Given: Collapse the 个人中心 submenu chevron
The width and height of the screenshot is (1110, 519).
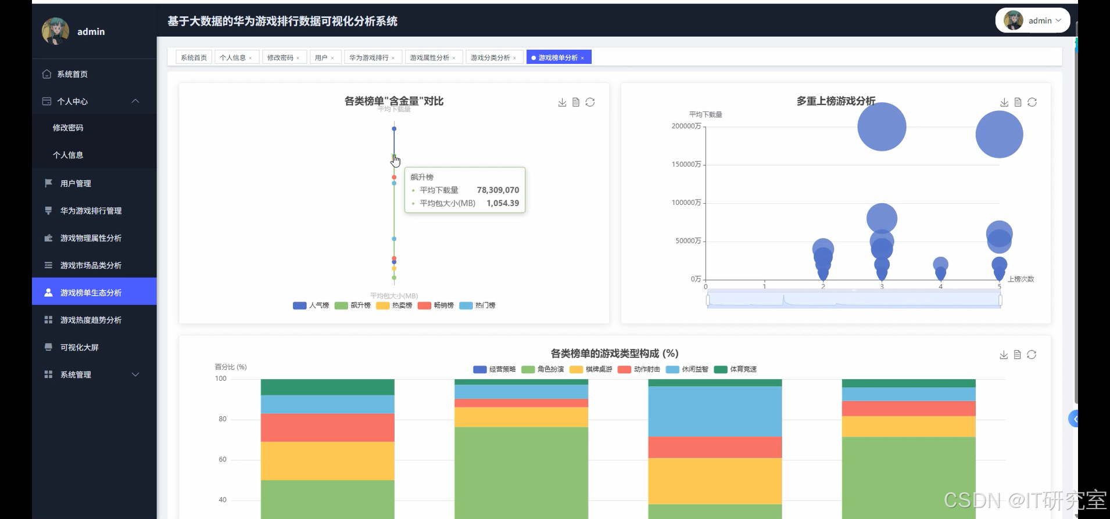Looking at the screenshot, I should pos(135,101).
